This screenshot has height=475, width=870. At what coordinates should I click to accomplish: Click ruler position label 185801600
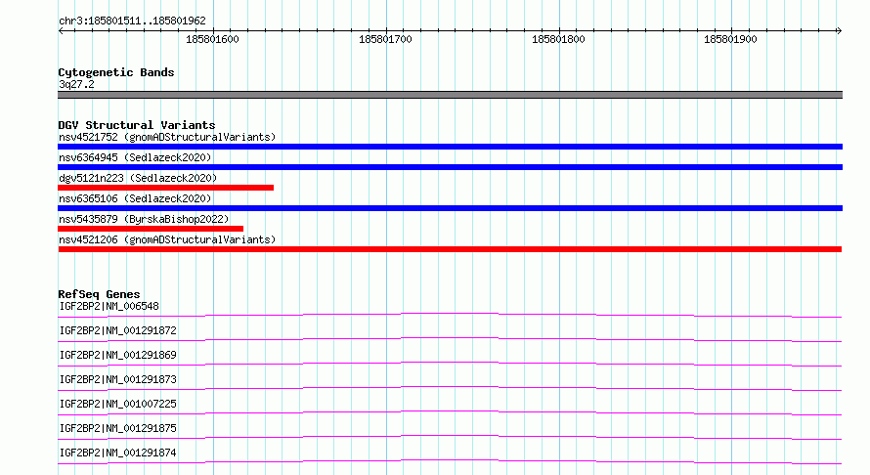click(x=212, y=39)
